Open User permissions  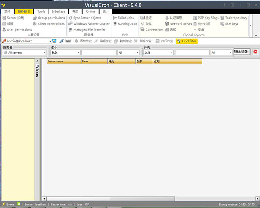(x=17, y=29)
